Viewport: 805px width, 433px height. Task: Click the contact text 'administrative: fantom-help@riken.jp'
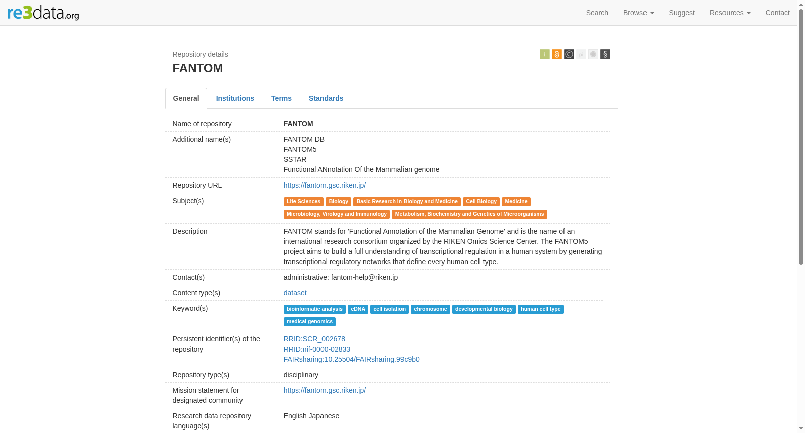341,277
